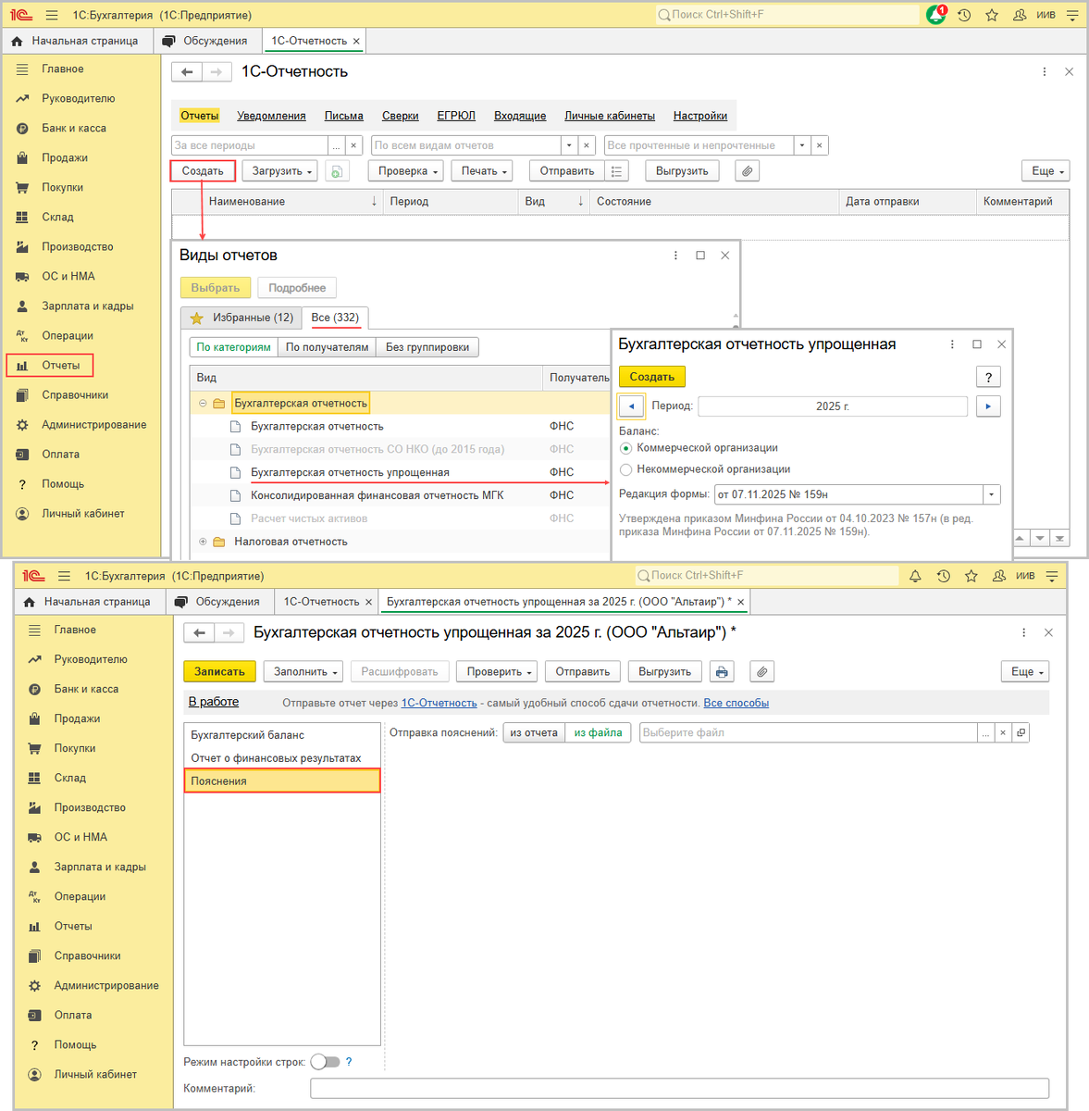
Task: Group report types По получателям
Action: [328, 347]
